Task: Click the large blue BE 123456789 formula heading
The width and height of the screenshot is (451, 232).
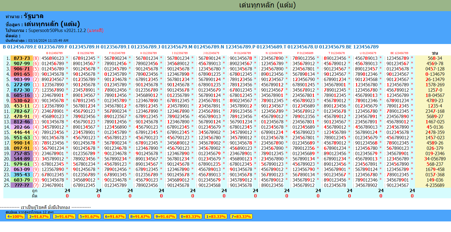Action: click(362, 47)
